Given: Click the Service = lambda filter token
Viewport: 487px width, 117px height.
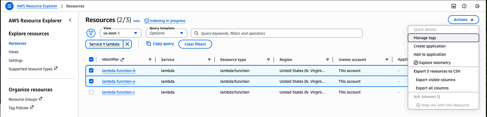Looking at the screenshot, I should pyautogui.click(x=104, y=44).
